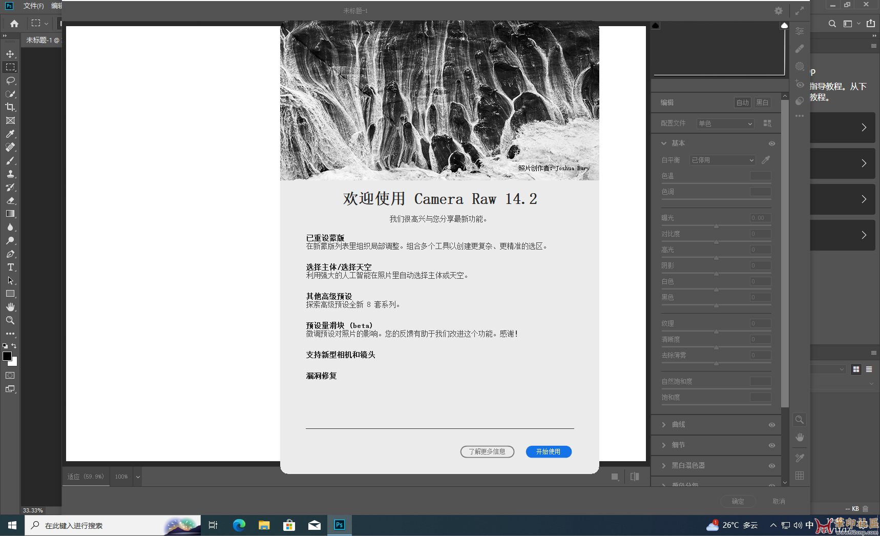880x536 pixels.
Task: Click the foreground color swatch
Action: click(x=7, y=356)
